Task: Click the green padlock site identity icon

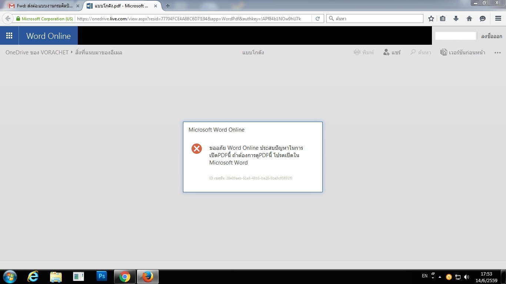Action: tap(18, 18)
